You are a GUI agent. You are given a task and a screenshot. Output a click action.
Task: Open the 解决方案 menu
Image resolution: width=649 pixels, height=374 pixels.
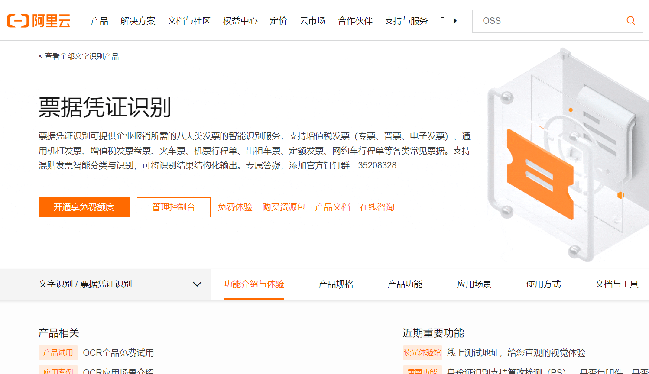138,21
